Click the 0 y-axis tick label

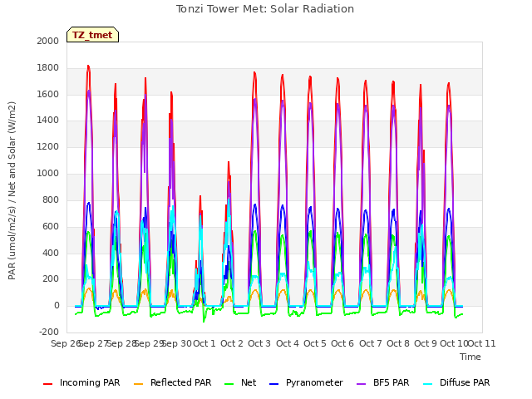pos(57,306)
